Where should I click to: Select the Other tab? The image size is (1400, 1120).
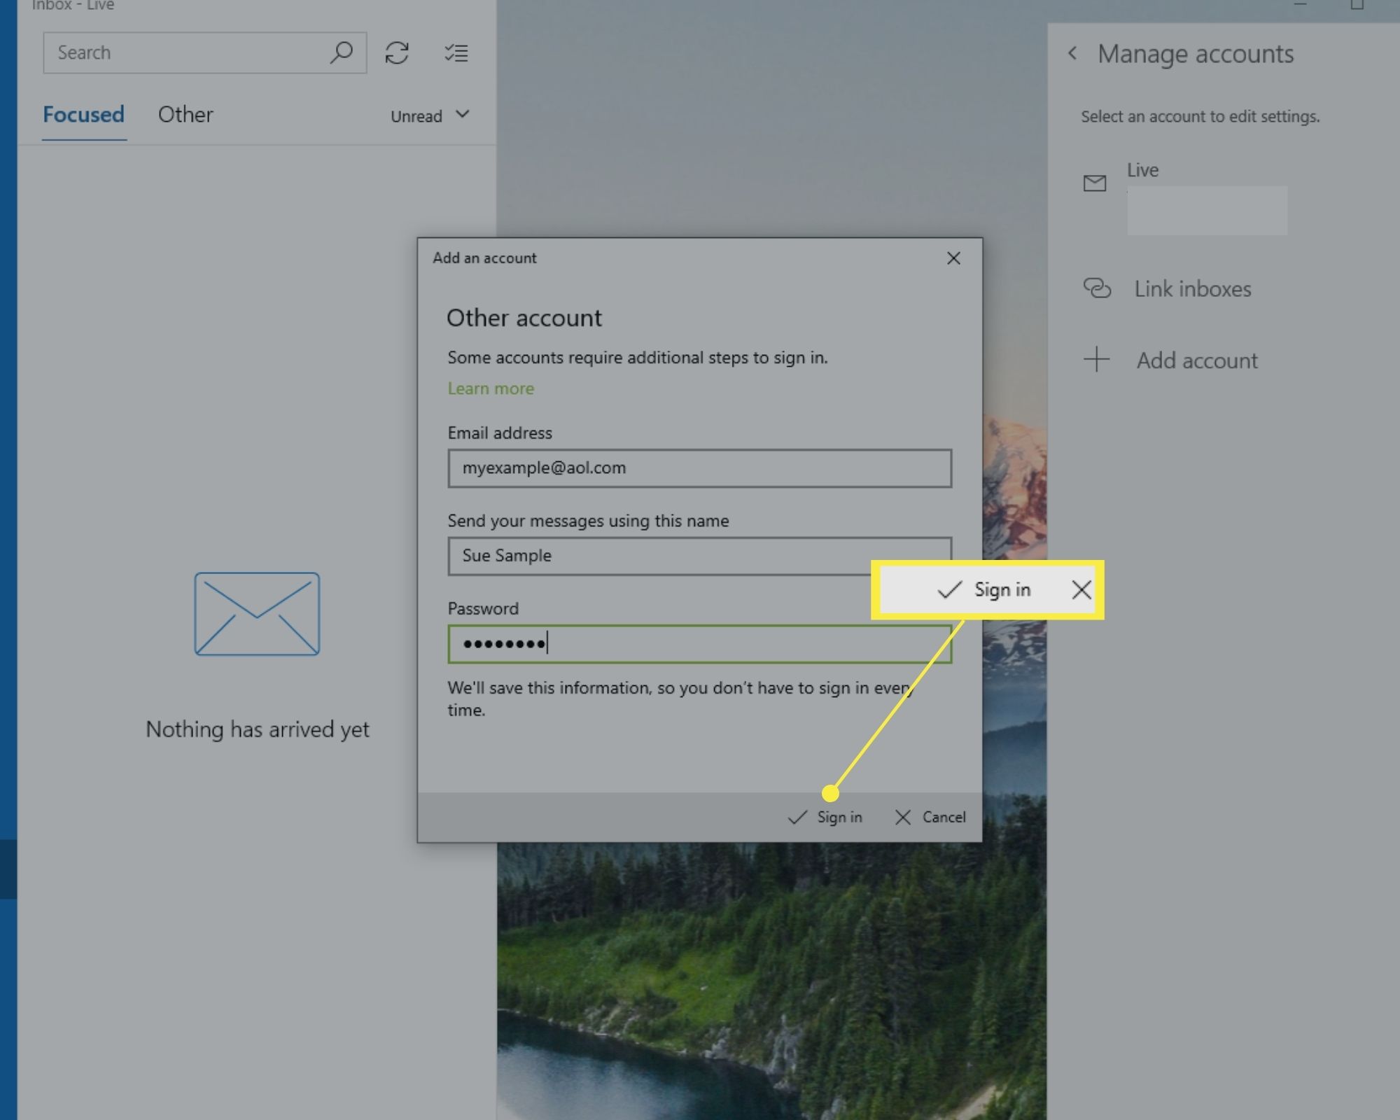point(185,114)
